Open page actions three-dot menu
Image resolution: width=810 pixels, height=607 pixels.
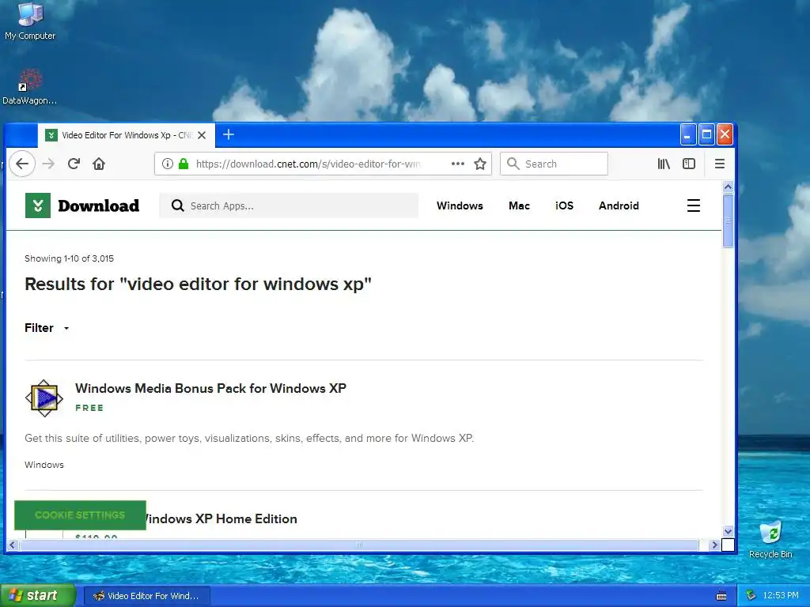458,164
